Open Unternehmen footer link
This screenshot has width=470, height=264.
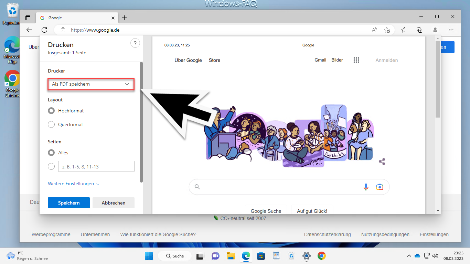(x=95, y=234)
